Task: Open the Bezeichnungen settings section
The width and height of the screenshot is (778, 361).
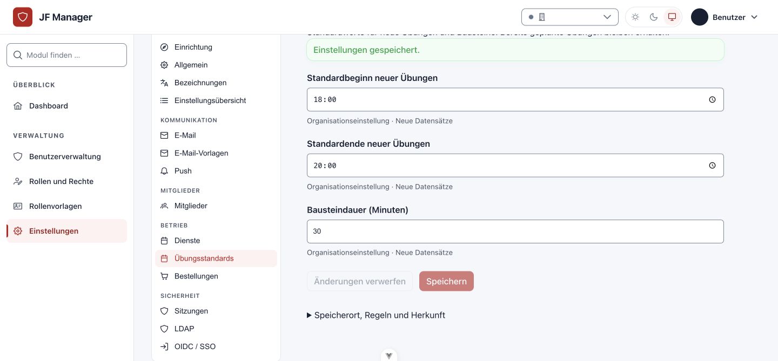Action: point(216,83)
